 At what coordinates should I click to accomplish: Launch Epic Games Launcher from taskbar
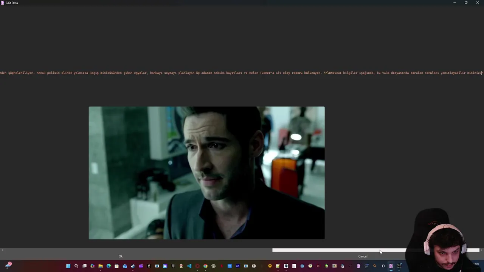(173, 266)
